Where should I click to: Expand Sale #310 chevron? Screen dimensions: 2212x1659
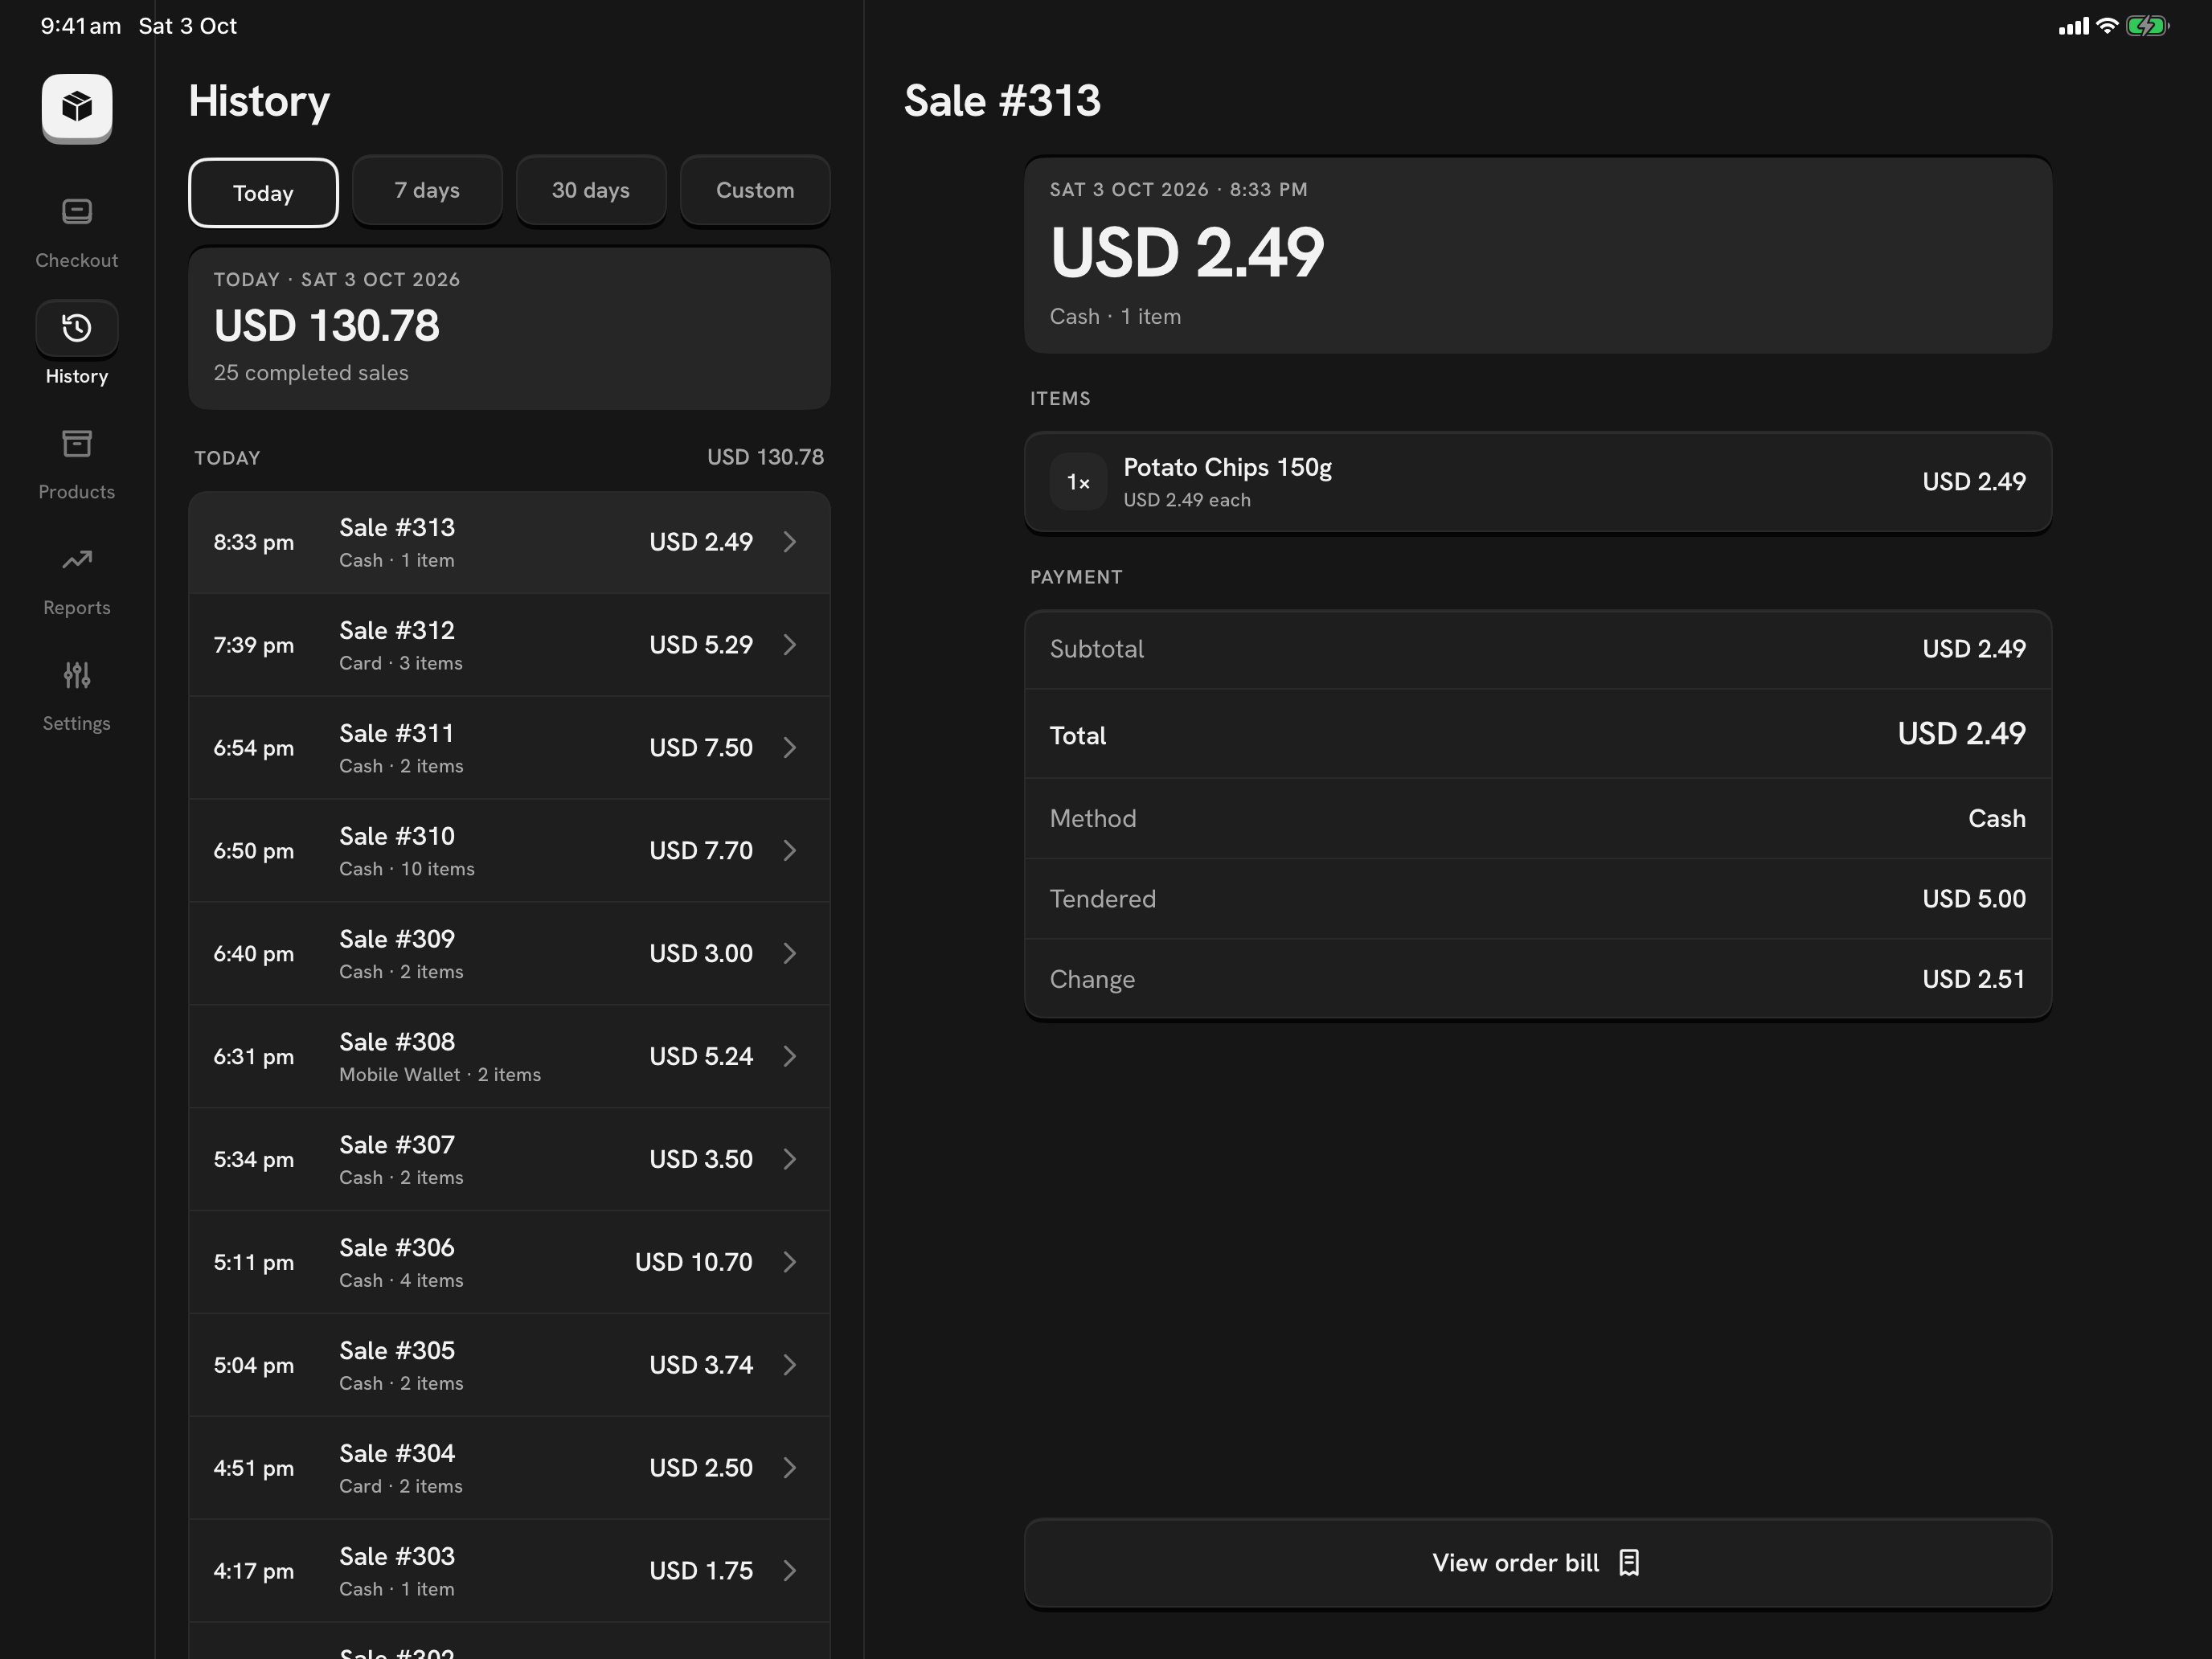pyautogui.click(x=790, y=851)
